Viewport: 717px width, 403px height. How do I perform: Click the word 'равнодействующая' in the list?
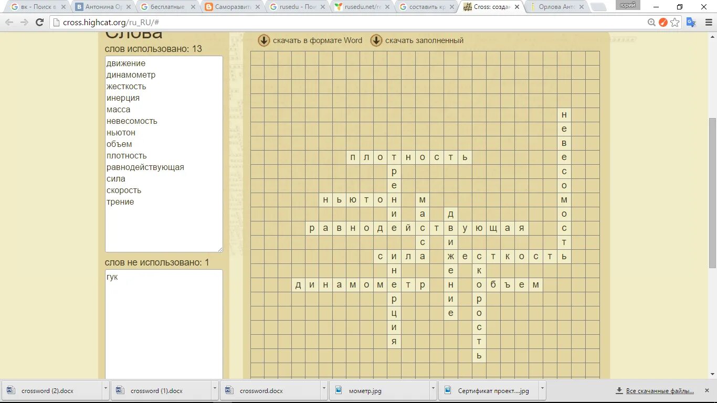(x=145, y=167)
